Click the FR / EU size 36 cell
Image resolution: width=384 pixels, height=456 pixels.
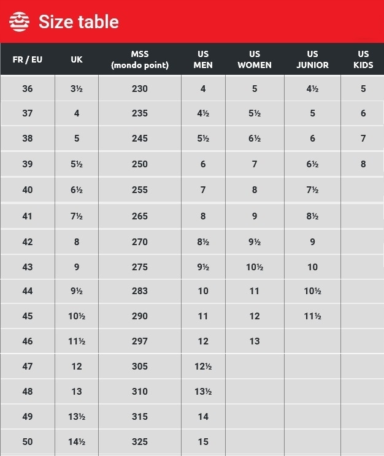pos(28,89)
